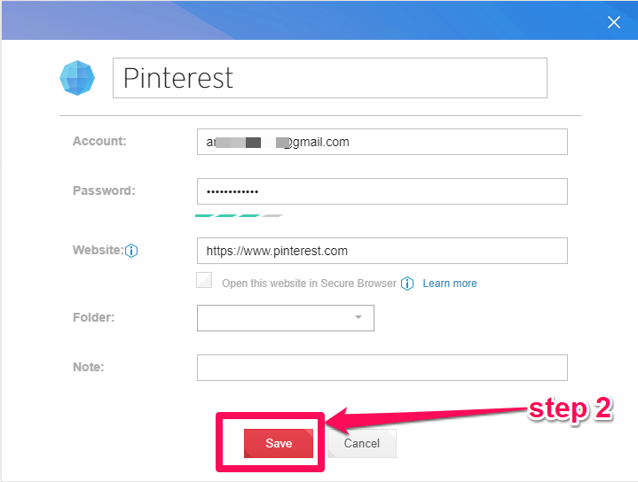This screenshot has height=482, width=638.
Task: Click the info icon beside Website label
Action: click(x=131, y=251)
